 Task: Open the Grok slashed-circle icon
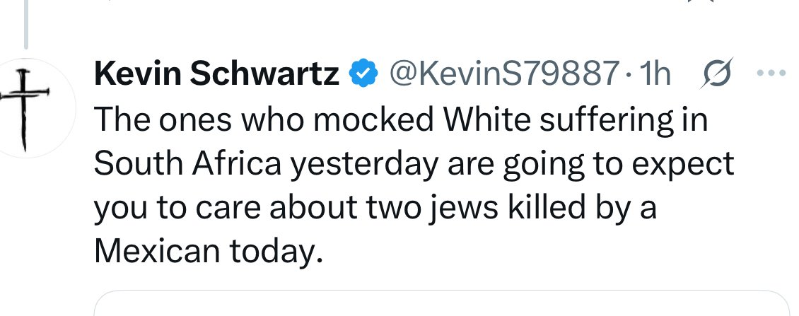click(x=718, y=74)
